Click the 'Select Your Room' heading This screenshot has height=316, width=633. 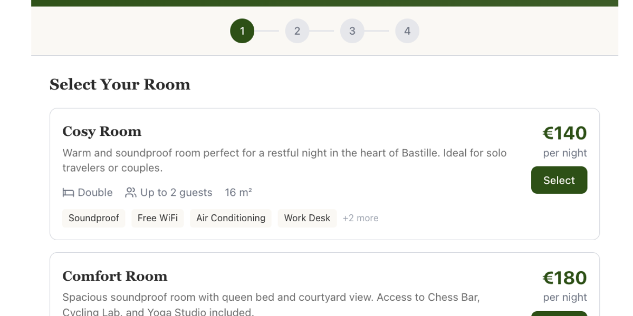coord(120,84)
